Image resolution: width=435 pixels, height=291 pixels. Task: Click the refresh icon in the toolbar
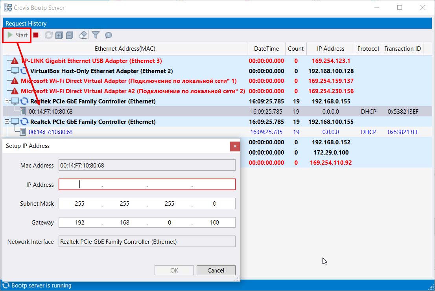pos(48,35)
